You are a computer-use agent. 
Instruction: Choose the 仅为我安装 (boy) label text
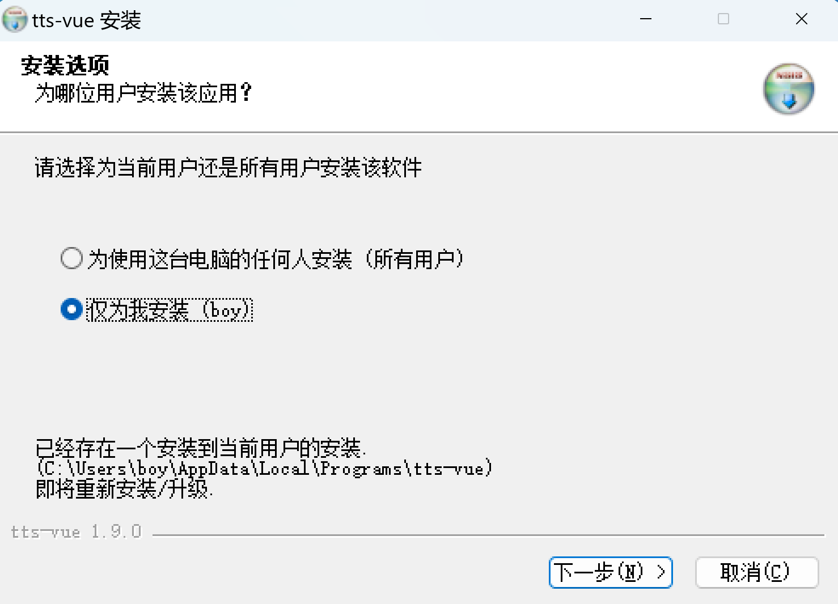pyautogui.click(x=170, y=310)
